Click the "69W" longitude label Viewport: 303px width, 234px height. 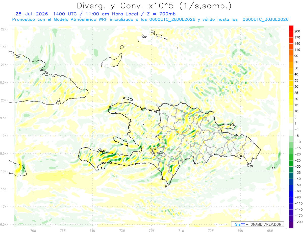[x=240, y=230]
